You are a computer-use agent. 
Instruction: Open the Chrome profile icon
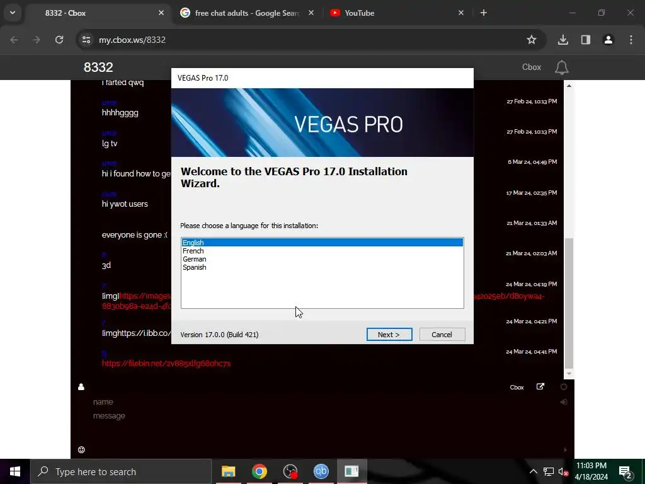pyautogui.click(x=608, y=40)
